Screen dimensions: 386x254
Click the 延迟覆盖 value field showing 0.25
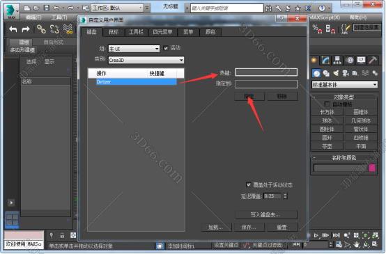(272, 196)
